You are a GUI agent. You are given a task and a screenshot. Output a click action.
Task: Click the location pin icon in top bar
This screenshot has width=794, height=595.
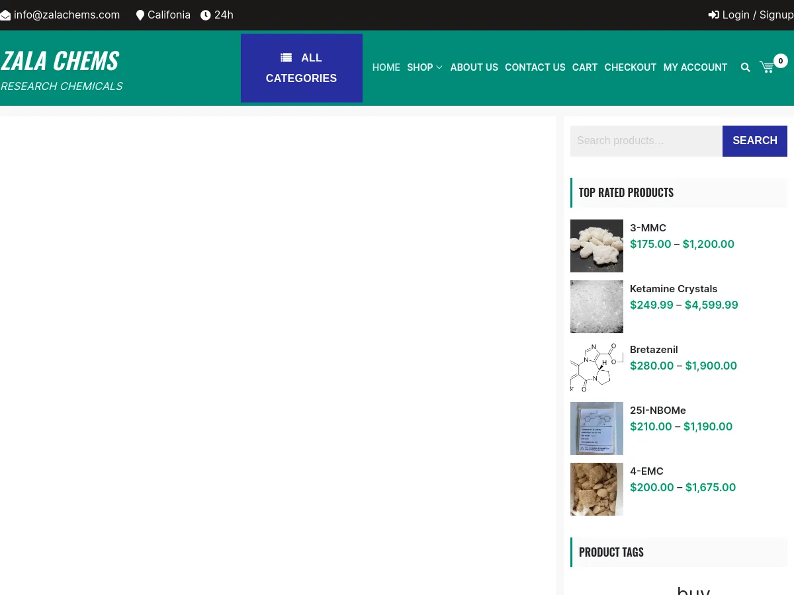(x=140, y=15)
